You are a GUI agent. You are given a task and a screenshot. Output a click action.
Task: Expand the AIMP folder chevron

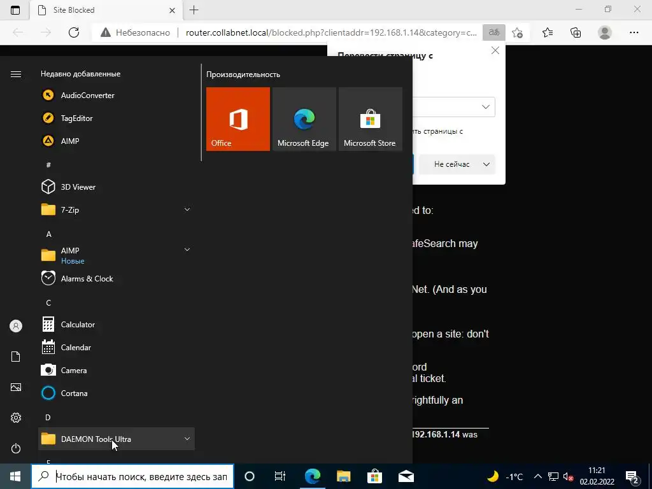(x=187, y=250)
